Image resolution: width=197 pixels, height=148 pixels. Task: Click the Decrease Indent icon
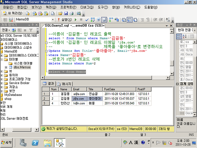pyautogui.click(x=155, y=20)
